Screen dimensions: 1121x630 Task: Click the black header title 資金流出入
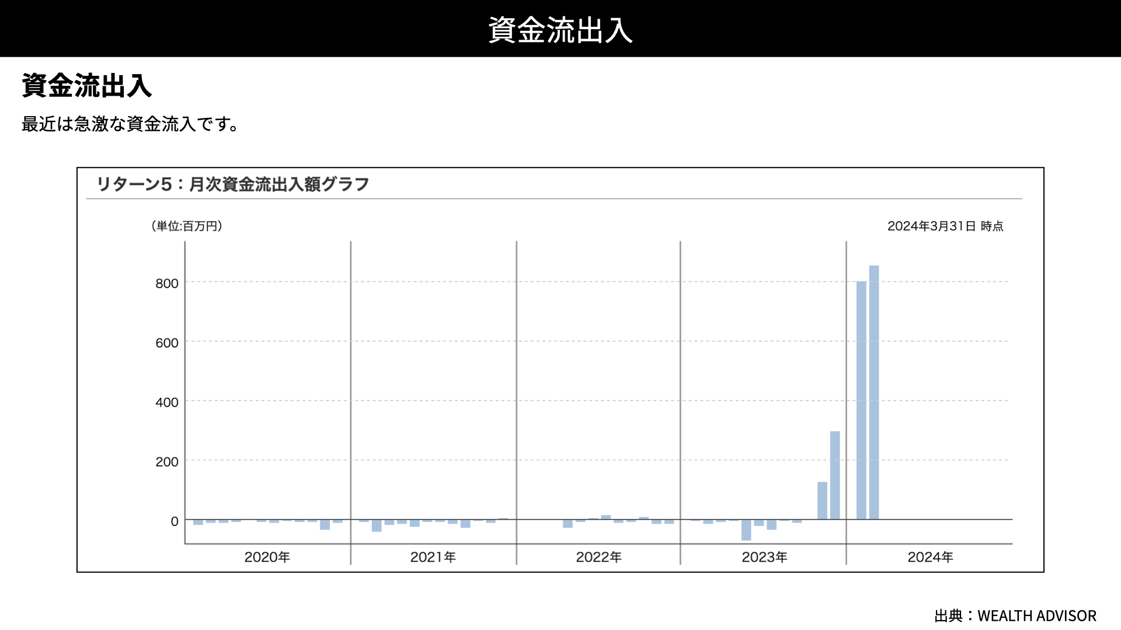pos(560,30)
